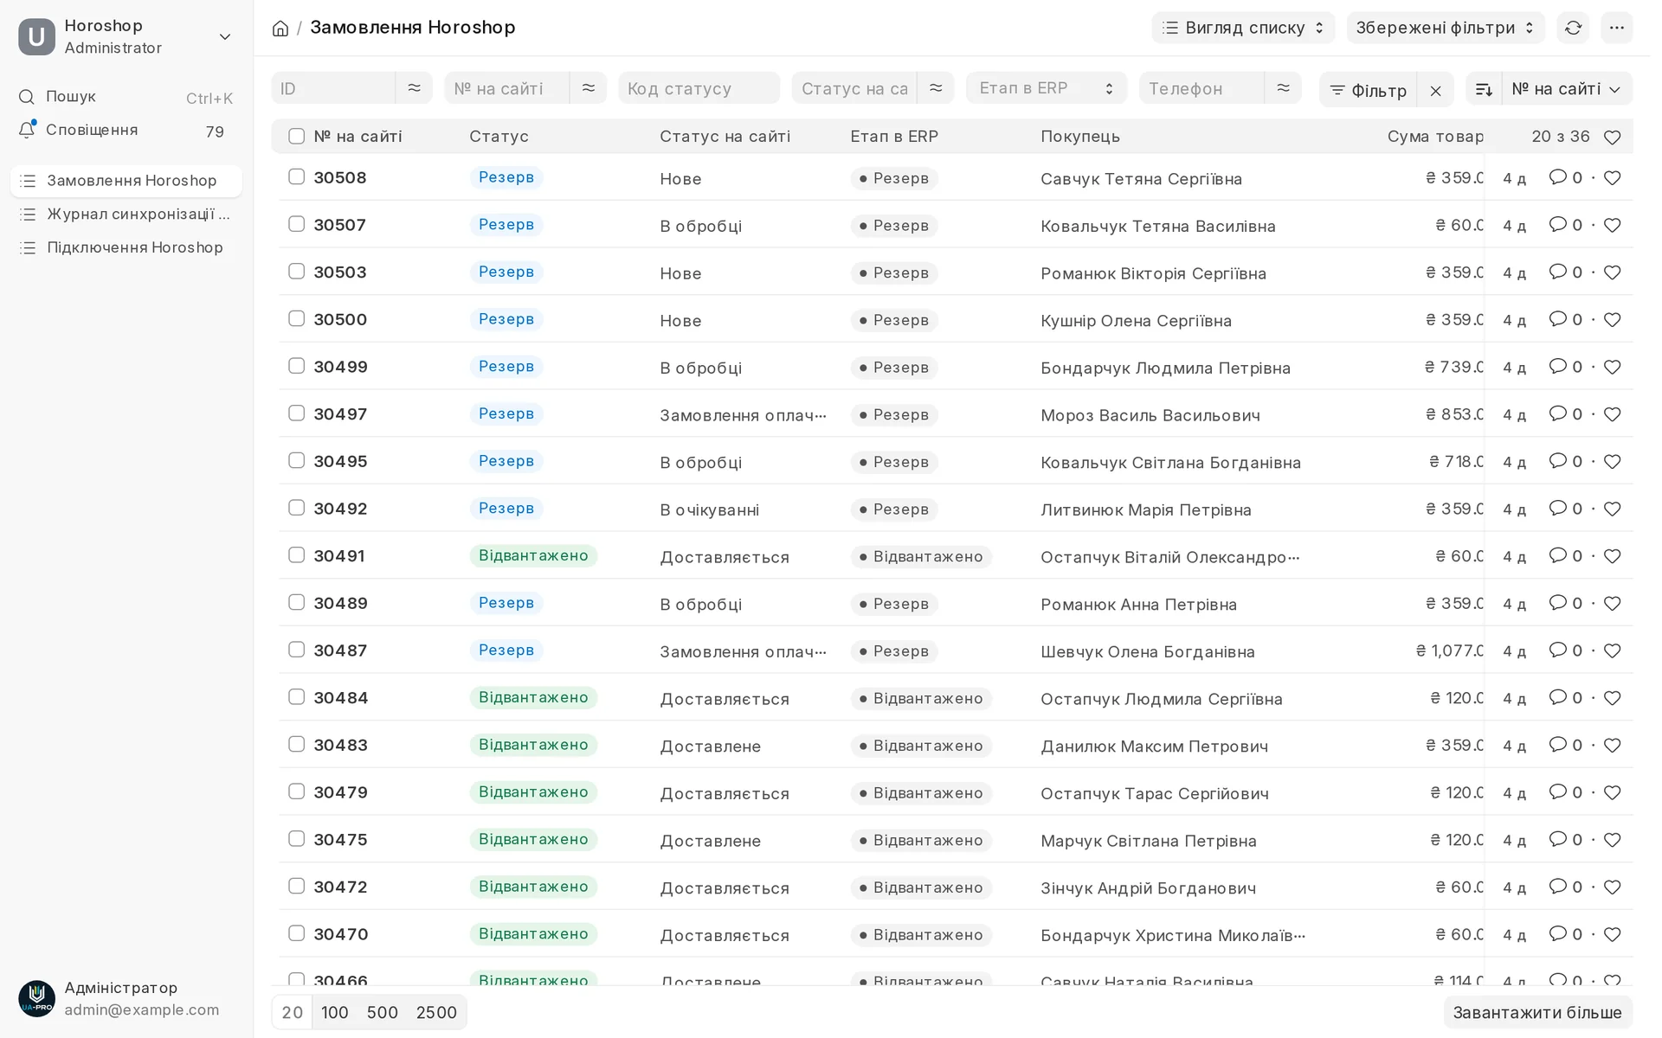Screen dimensions: 1662x1038
Task: Open the Етап в ERP filter dropdown
Action: (x=1046, y=88)
